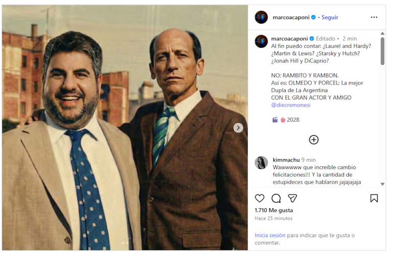
Task: Open the @diecremonesi mention link
Action: (291, 105)
